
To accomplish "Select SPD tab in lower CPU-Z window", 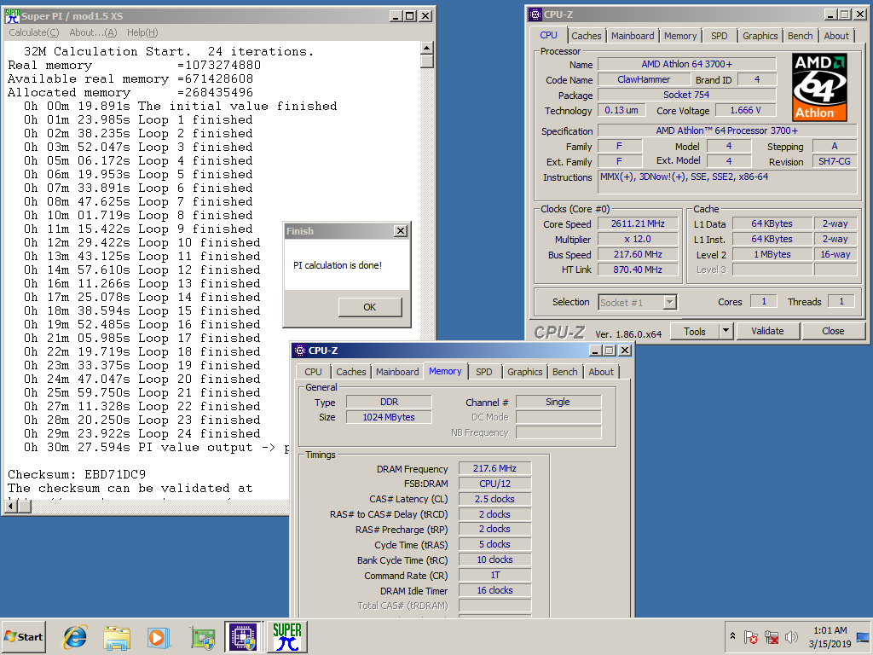I will (x=484, y=372).
